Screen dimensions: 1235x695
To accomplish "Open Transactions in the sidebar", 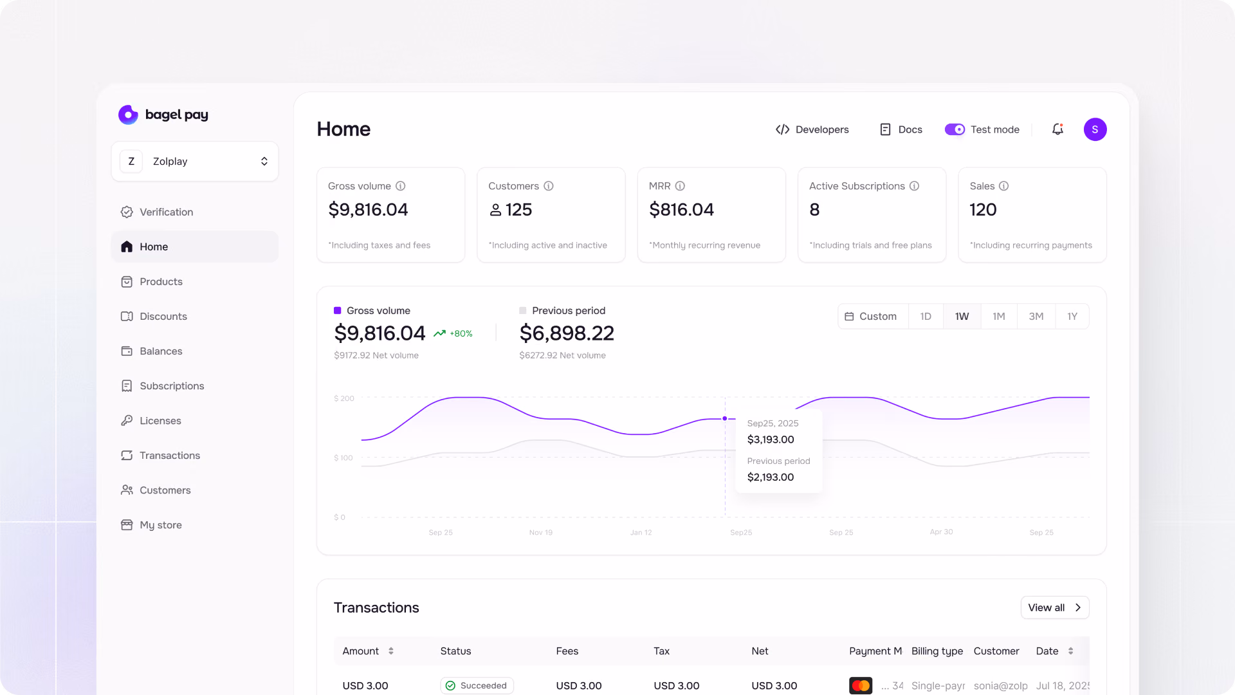I will click(195, 455).
